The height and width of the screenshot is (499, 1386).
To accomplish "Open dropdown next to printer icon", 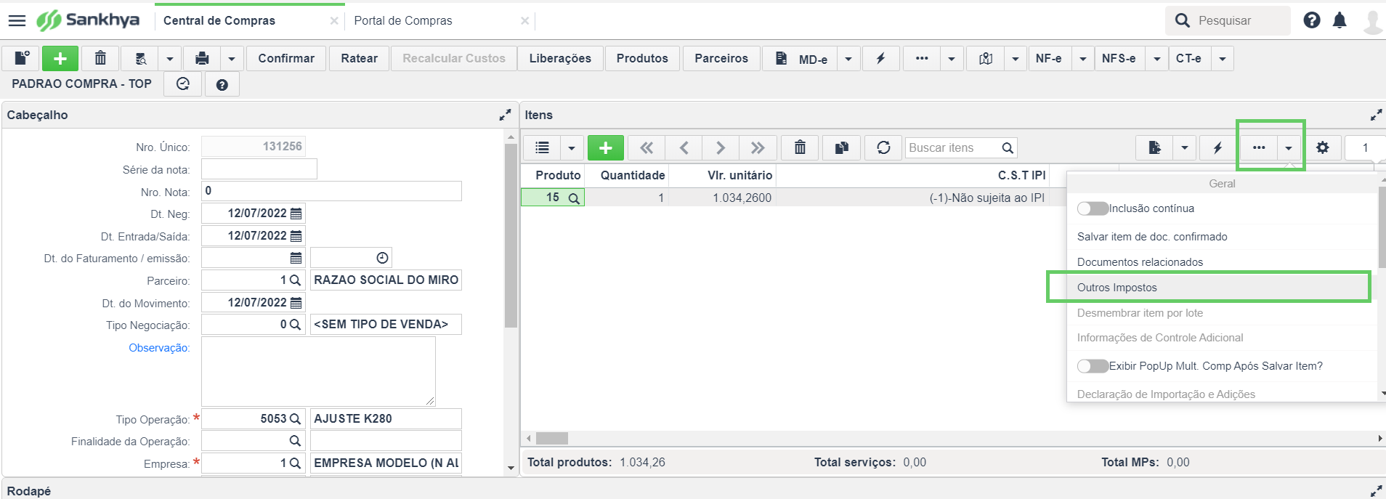I will [231, 58].
